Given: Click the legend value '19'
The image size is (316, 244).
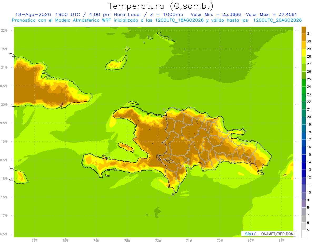Looking at the screenshot, I should 309,124.
